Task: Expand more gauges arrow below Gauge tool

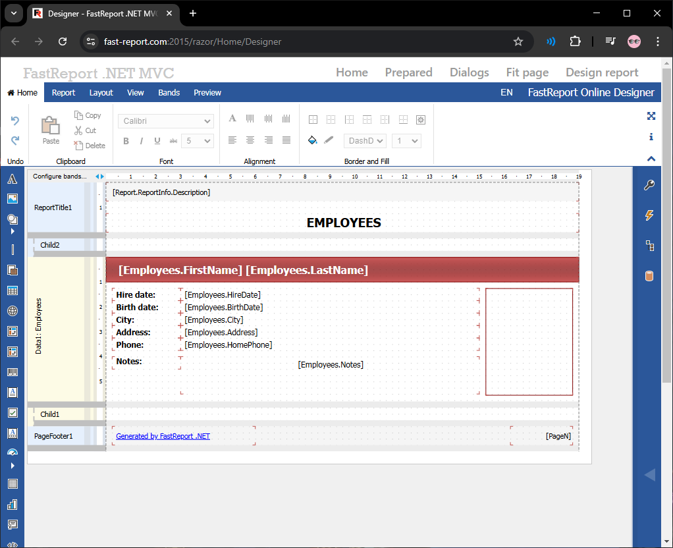Action: point(13,466)
